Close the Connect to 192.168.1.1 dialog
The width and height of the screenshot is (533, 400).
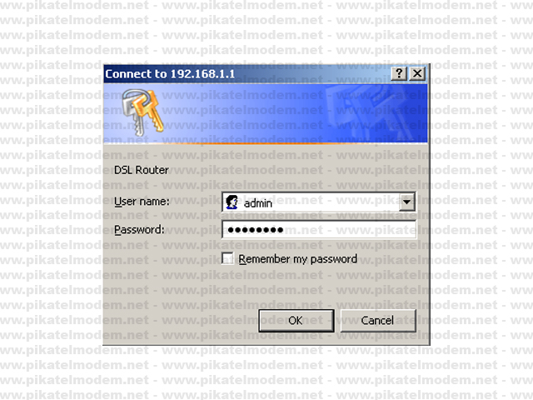pyautogui.click(x=417, y=73)
